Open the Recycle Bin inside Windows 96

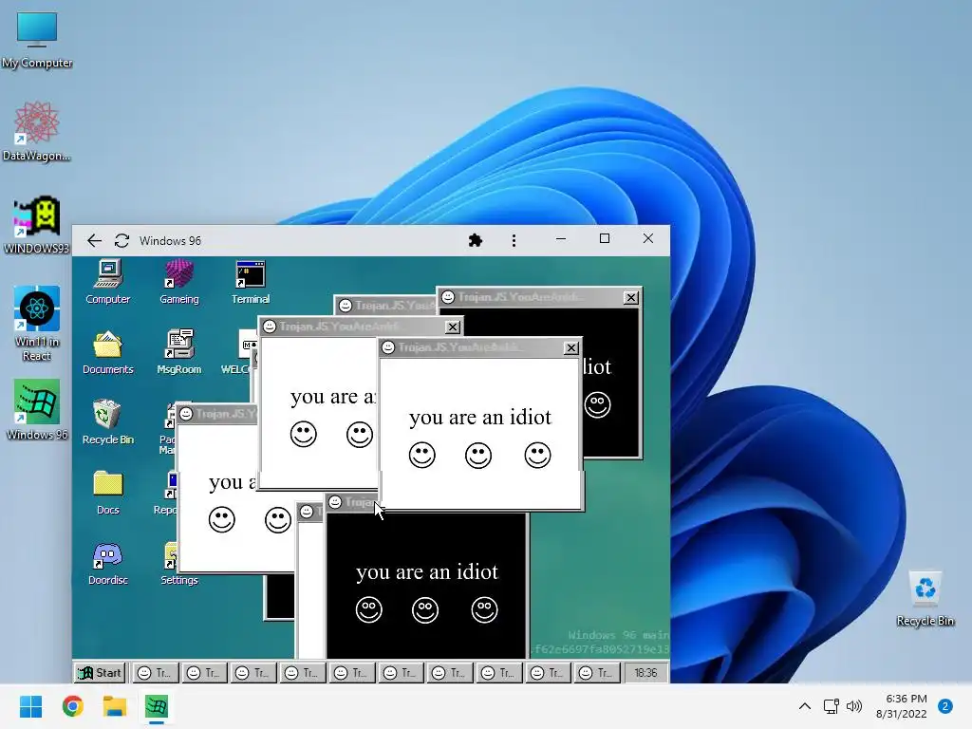coord(108,422)
